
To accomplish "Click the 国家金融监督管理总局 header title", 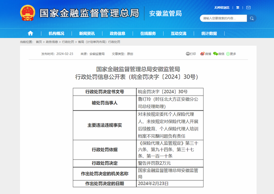I will 89,13.
